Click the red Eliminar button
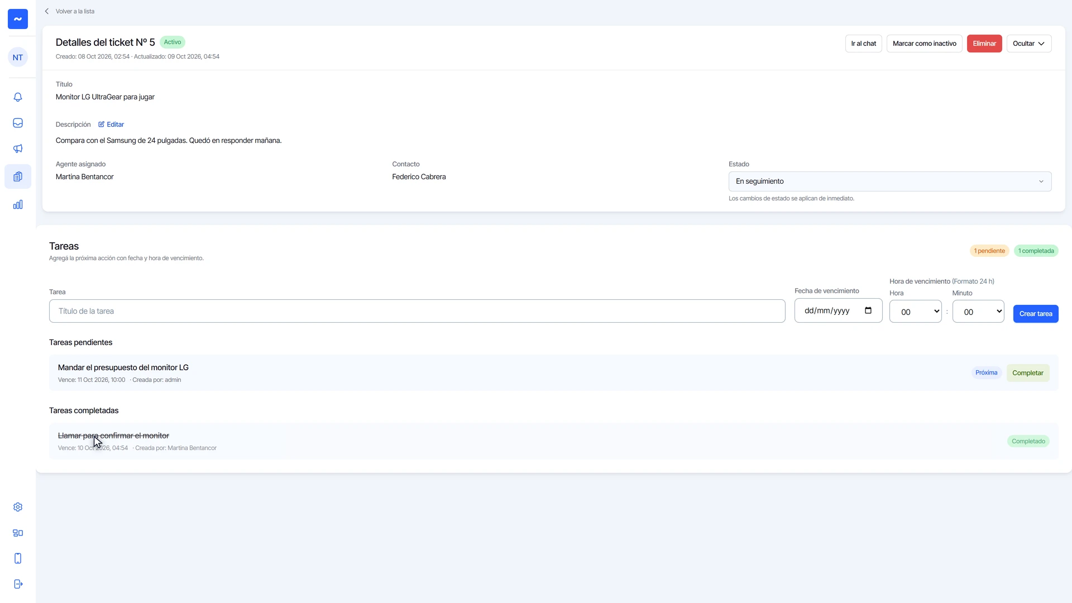1072x603 pixels. [x=984, y=44]
